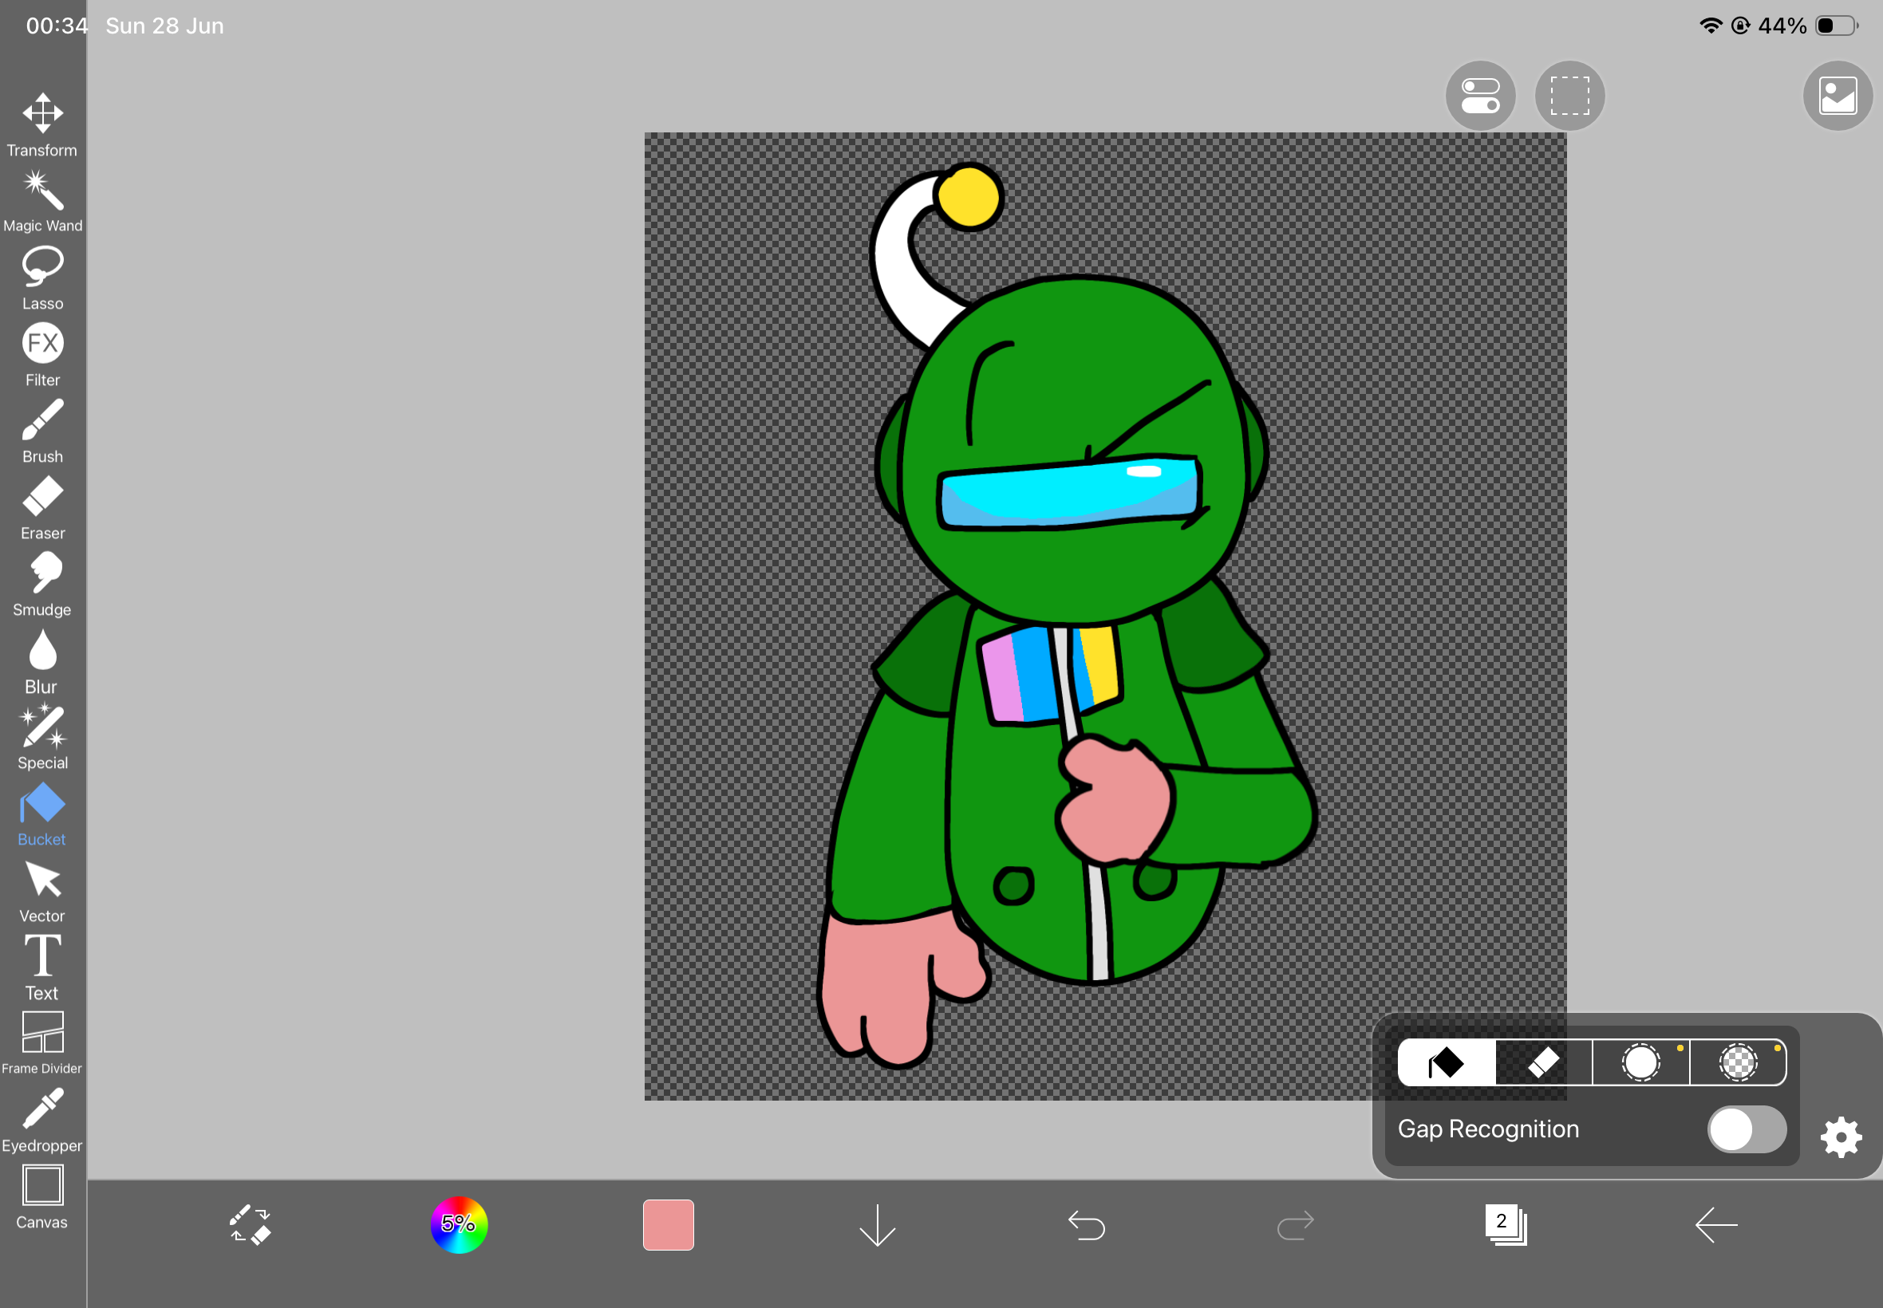Tap the green character drawing on canvas
The width and height of the screenshot is (1883, 1308).
pyautogui.click(x=1068, y=617)
